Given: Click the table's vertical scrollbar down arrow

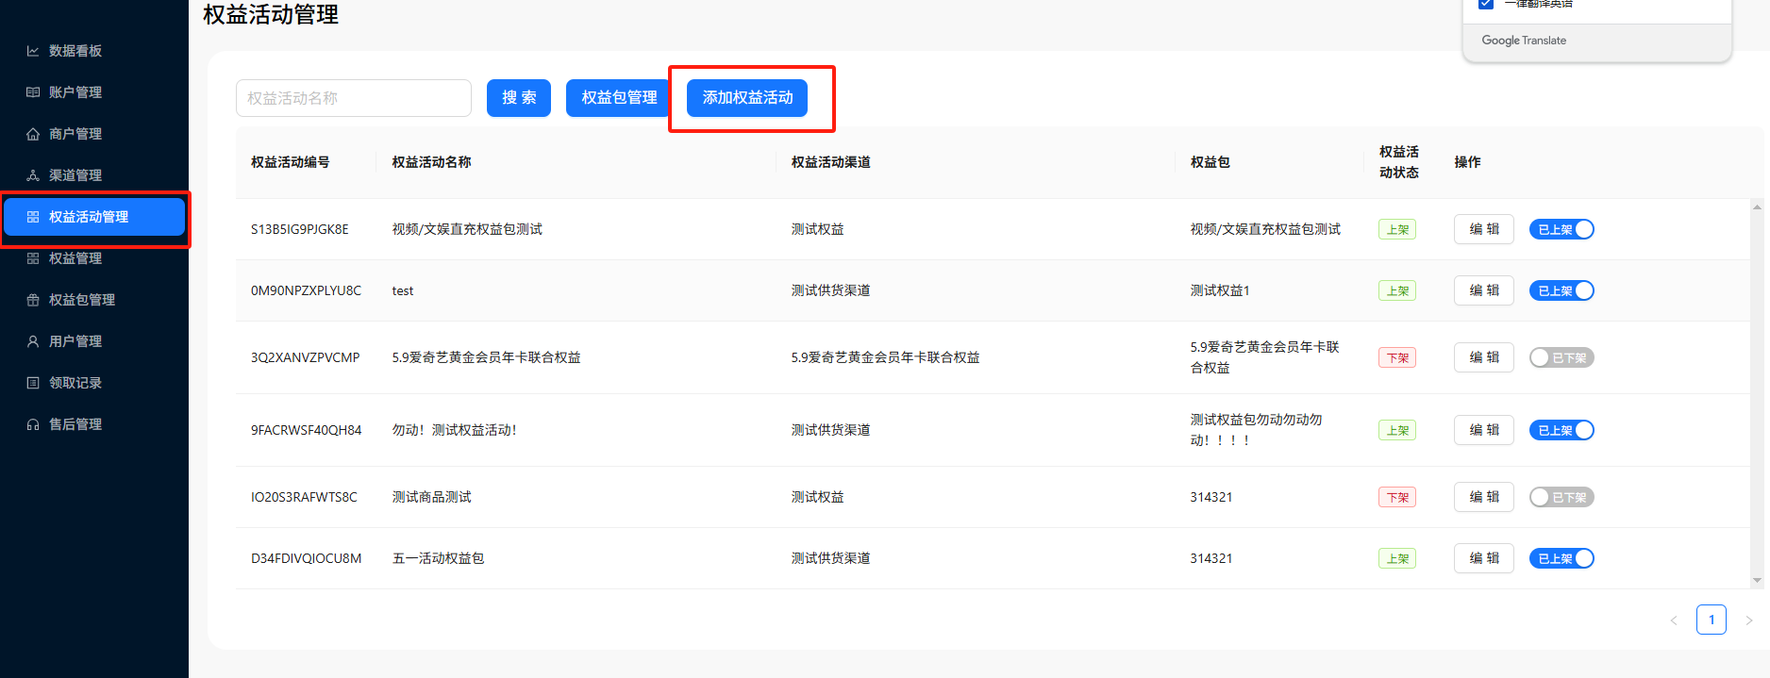Looking at the screenshot, I should (x=1756, y=580).
